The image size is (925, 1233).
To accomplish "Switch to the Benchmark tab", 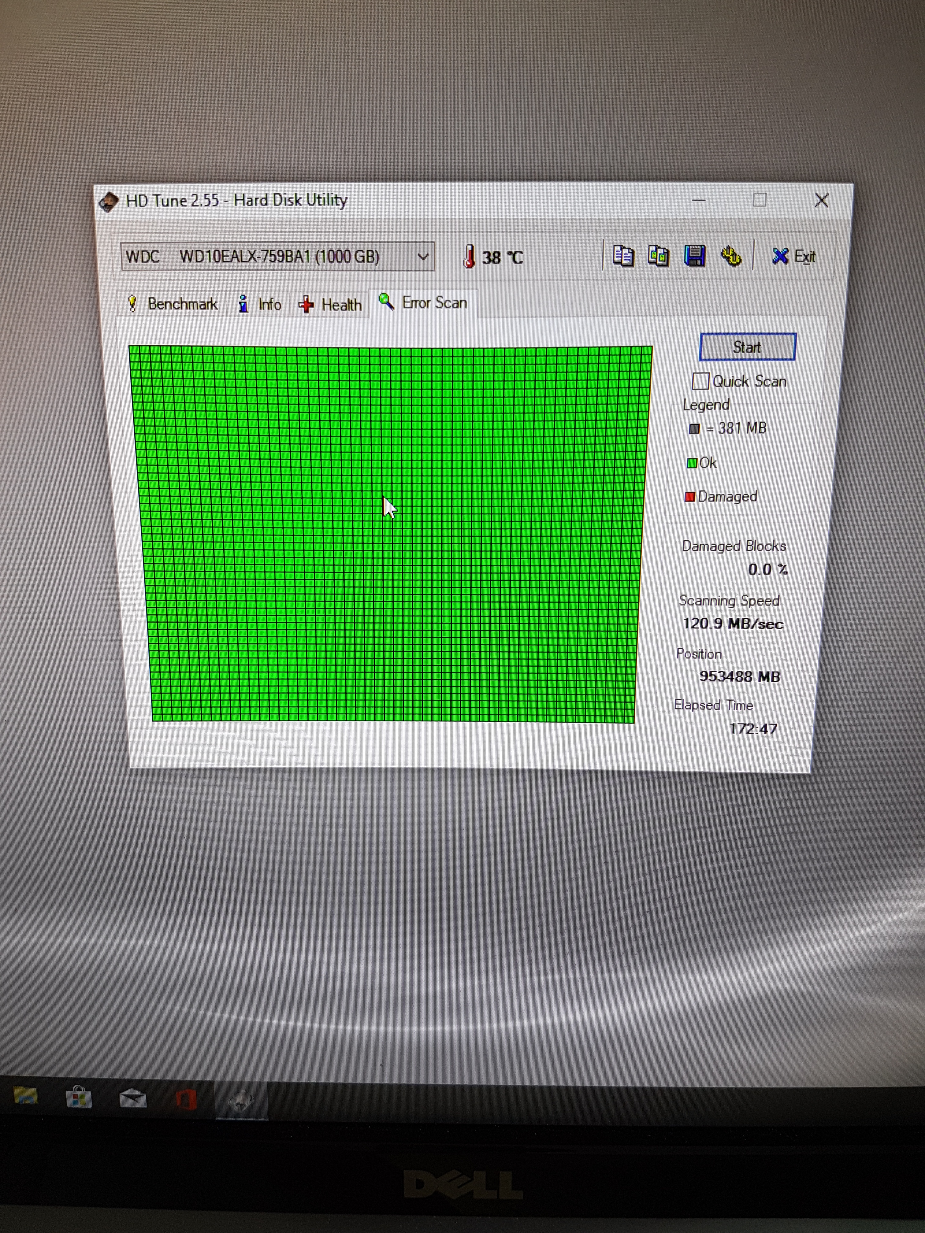I will (172, 304).
